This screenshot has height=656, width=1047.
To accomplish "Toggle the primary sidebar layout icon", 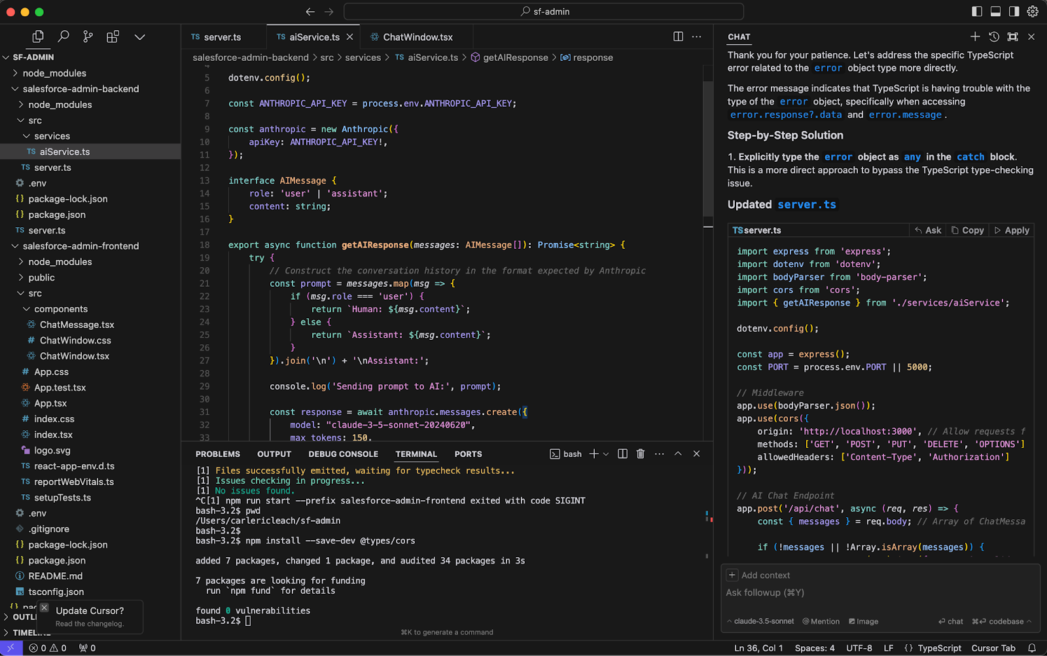I will pyautogui.click(x=977, y=11).
